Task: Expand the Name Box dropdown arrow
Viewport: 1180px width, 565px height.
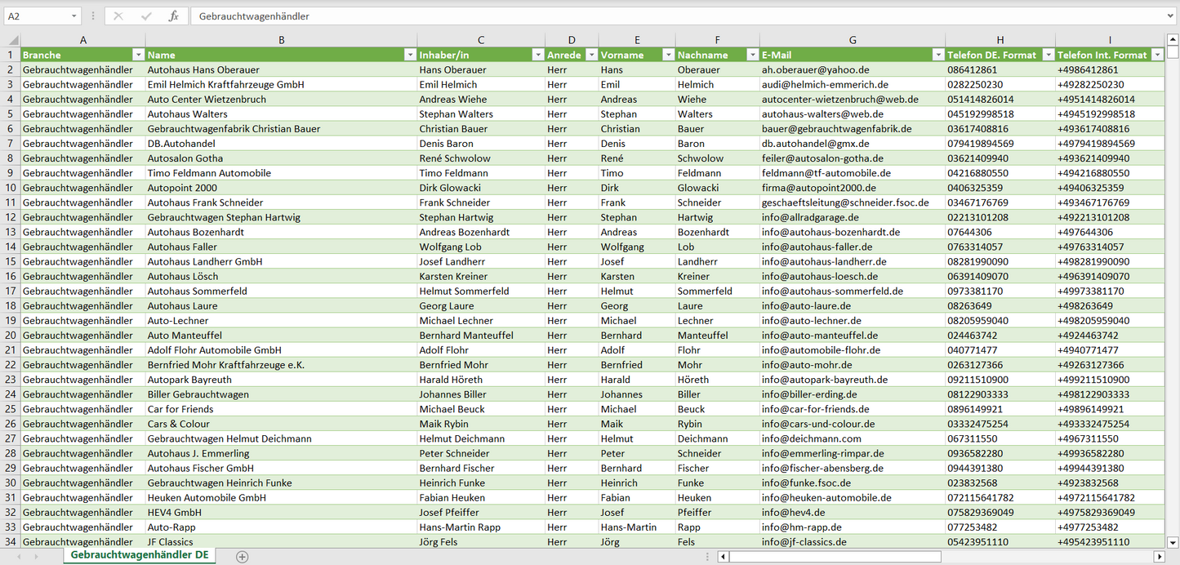Action: coord(74,16)
